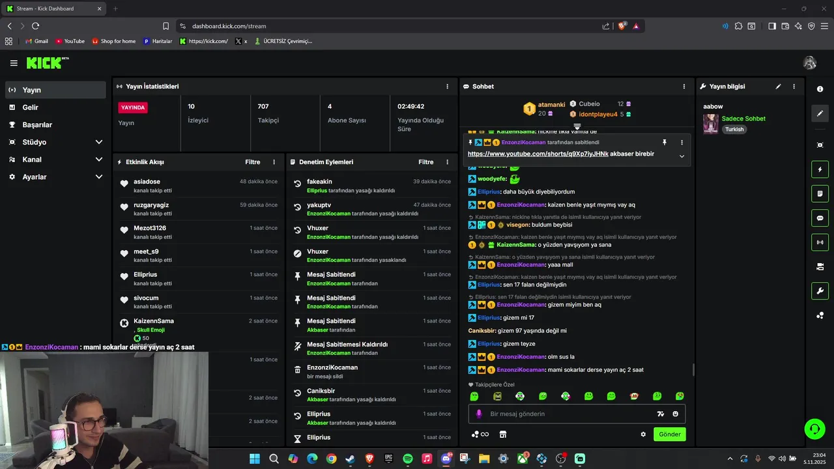Open Sohbet panel three-dot menu
The image size is (834, 469).
coord(683,87)
